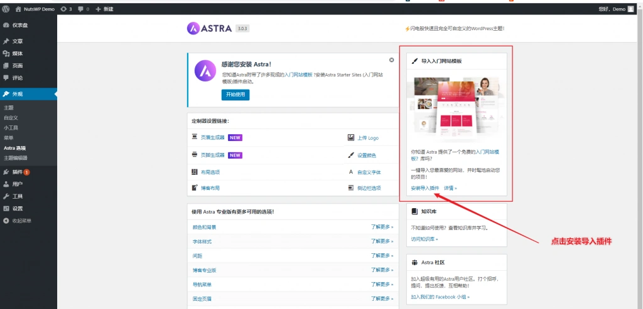Click the 上传 Logo image icon
The width and height of the screenshot is (643, 309).
click(x=351, y=138)
